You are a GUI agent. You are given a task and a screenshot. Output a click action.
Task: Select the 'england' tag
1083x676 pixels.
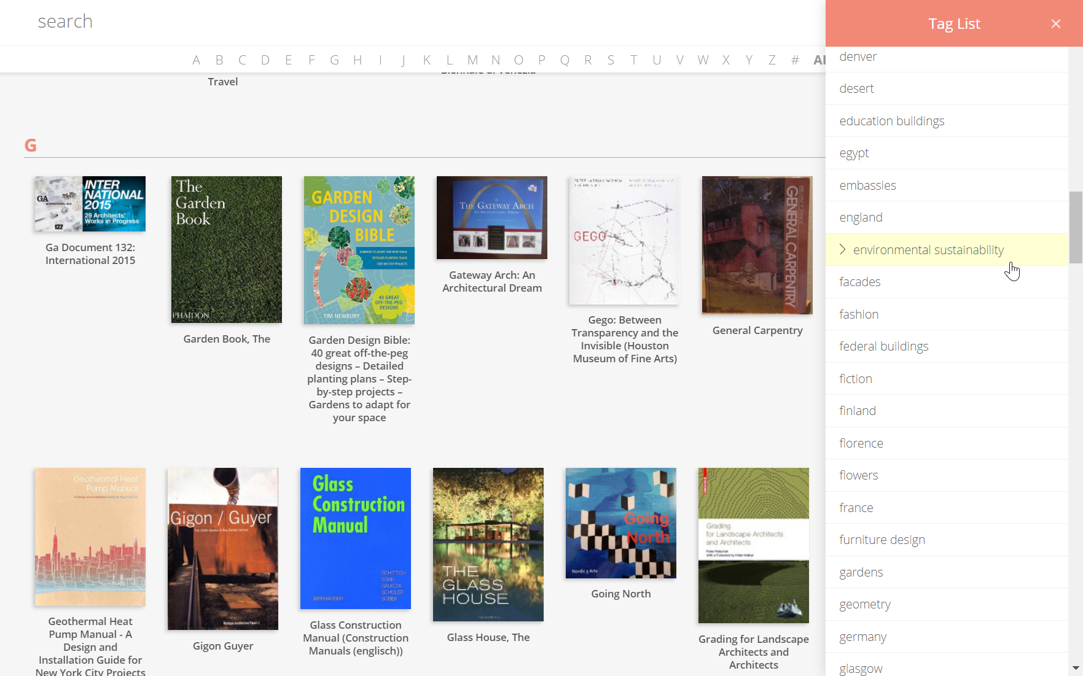click(947, 217)
